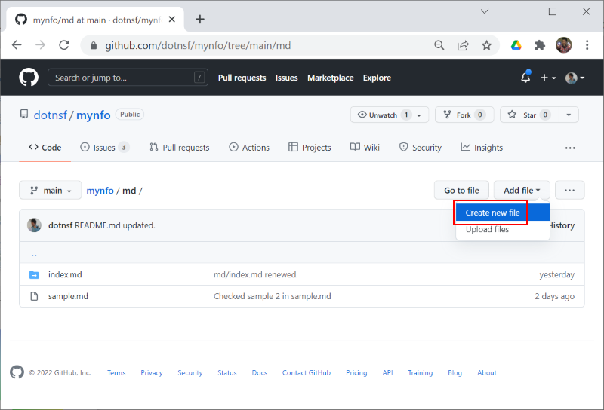
Task: Click the share page icon in address bar
Action: [463, 45]
